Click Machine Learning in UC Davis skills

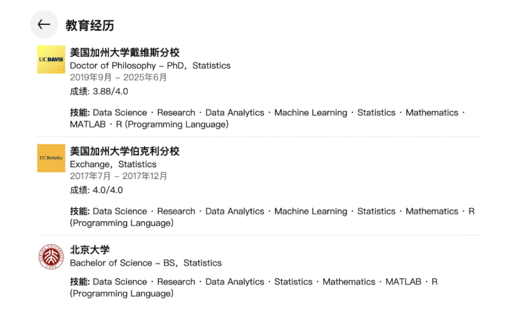310,112
